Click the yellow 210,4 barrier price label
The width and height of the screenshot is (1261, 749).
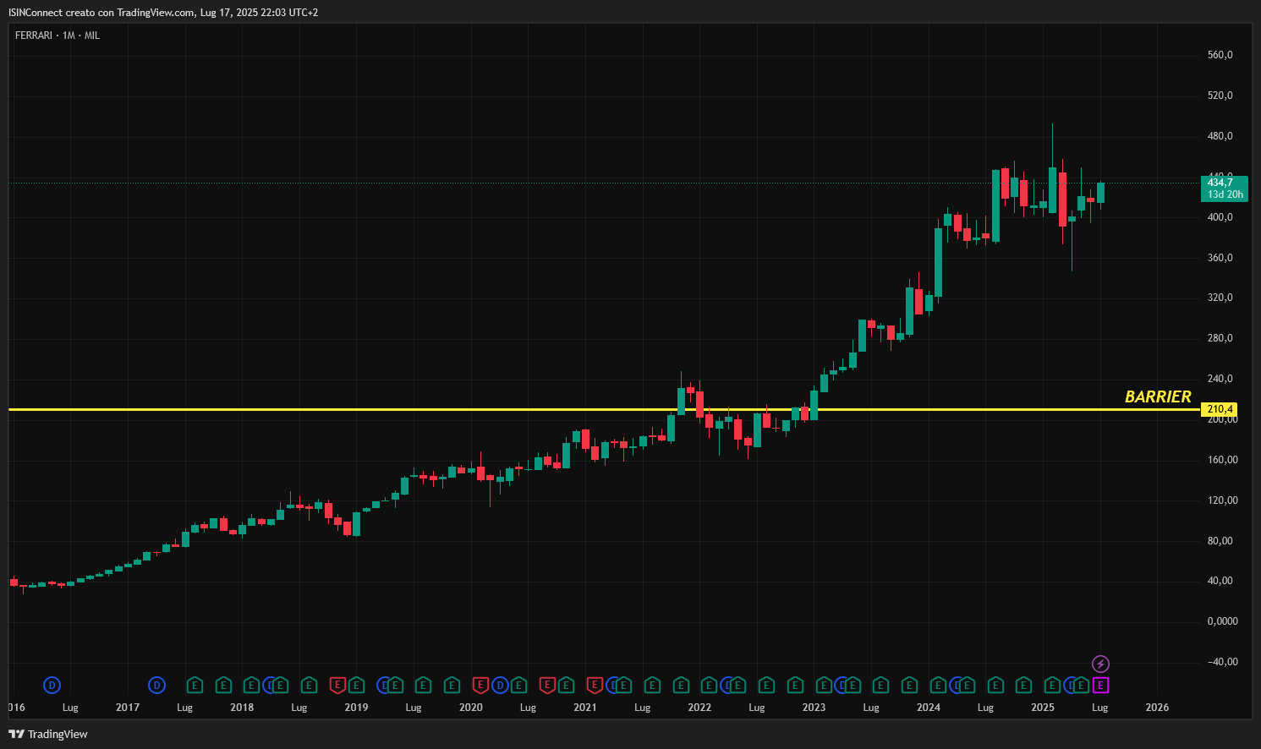point(1219,409)
